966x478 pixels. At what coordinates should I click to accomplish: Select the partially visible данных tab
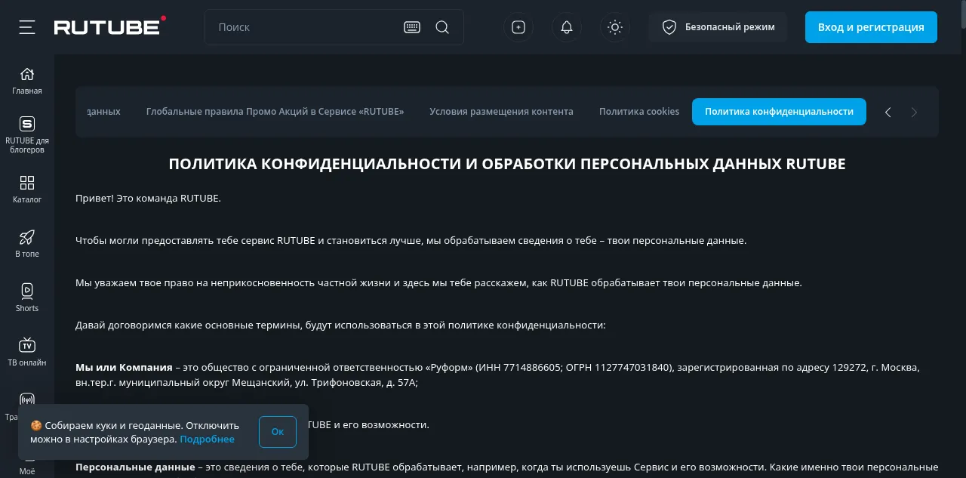(103, 112)
